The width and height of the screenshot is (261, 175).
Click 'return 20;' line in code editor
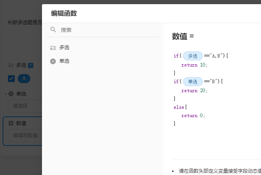pyautogui.click(x=194, y=90)
